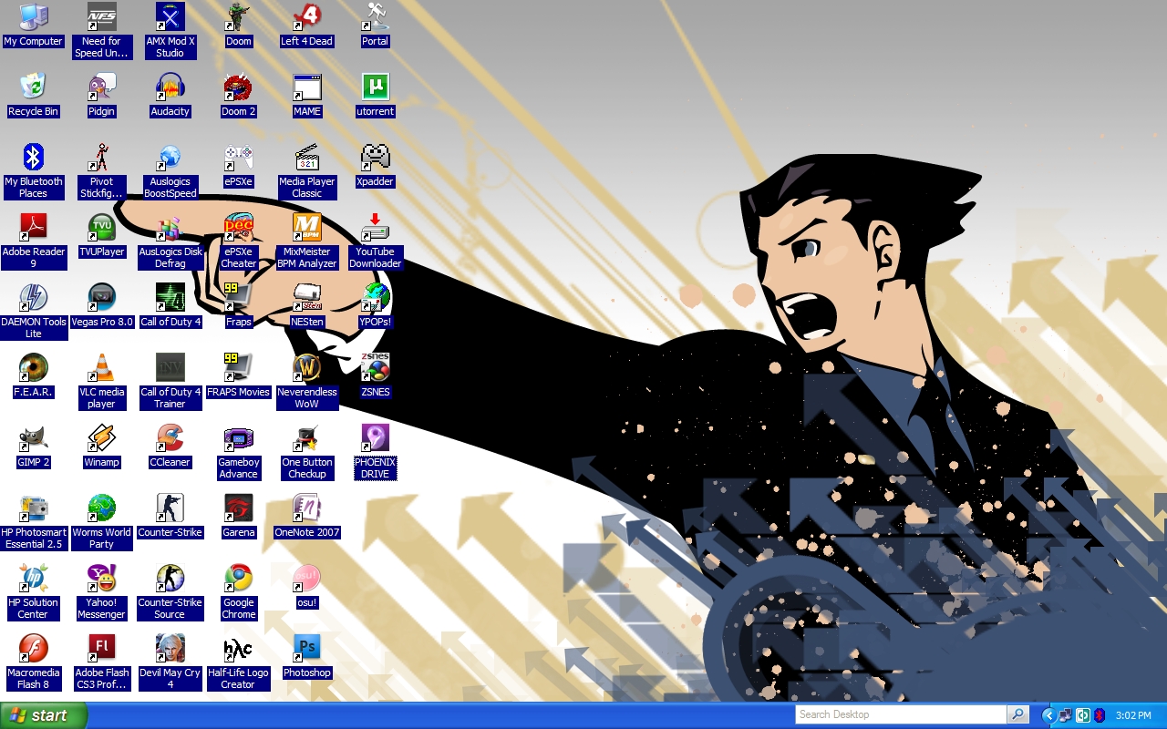This screenshot has height=729, width=1167.
Task: Click the Xpadder controller icon
Action: [x=376, y=157]
